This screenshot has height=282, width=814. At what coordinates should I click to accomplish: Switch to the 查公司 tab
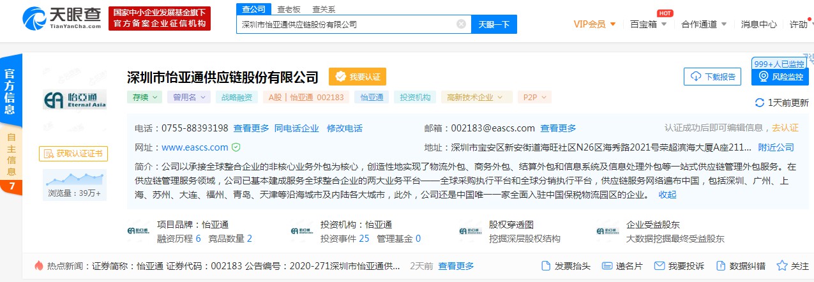click(x=254, y=9)
